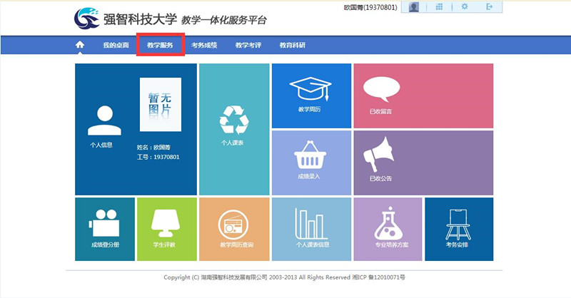
Task: Open 已收公告 megaphone tile
Action: click(423, 162)
